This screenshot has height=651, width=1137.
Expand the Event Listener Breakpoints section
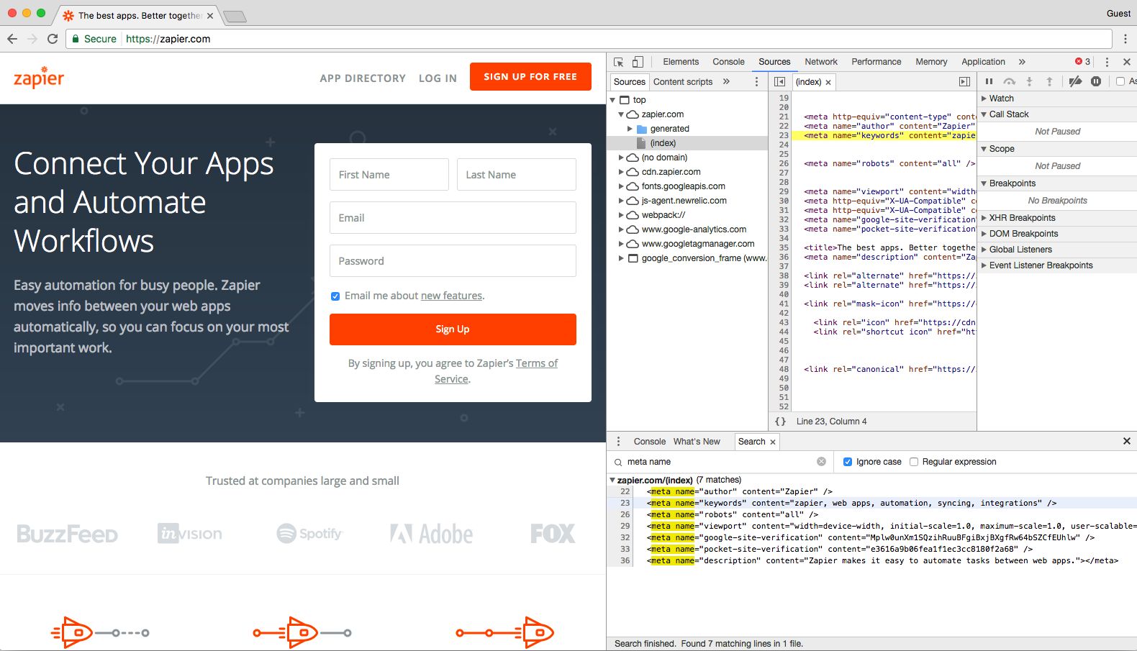tap(984, 265)
